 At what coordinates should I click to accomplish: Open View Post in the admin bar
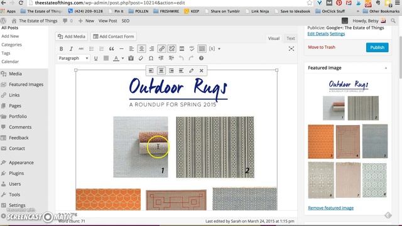107,21
